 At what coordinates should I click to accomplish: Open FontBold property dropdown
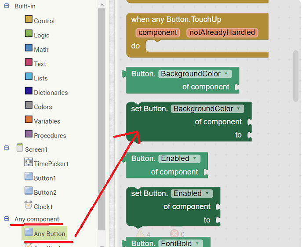coord(181,243)
